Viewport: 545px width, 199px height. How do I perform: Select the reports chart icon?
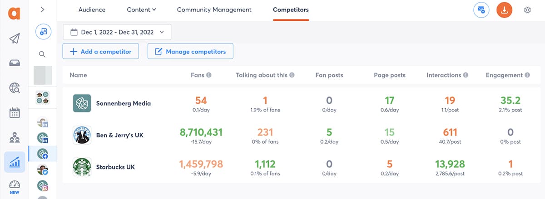click(x=14, y=162)
